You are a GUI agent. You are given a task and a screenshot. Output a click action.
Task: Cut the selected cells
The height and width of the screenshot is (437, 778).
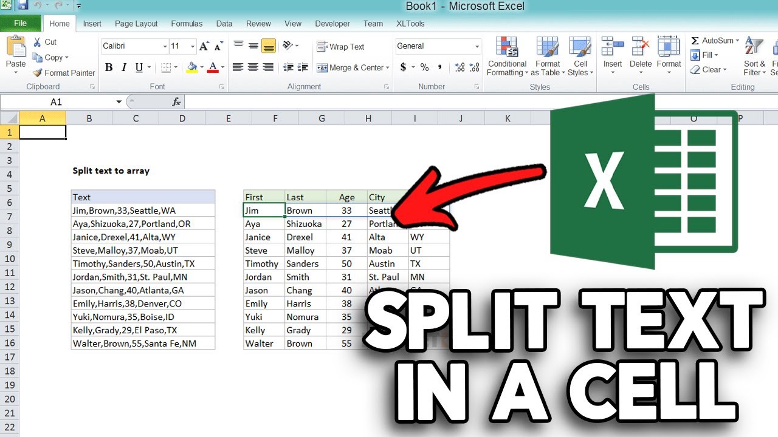(46, 42)
